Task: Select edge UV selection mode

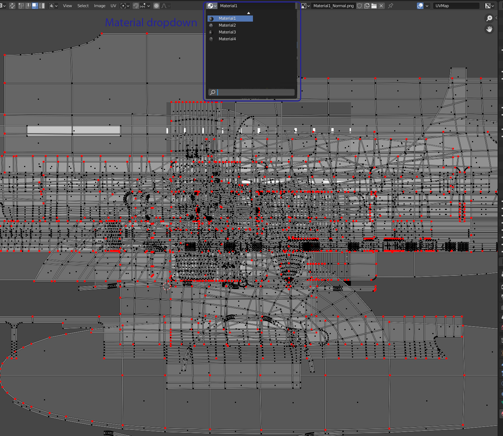Action: [28, 6]
